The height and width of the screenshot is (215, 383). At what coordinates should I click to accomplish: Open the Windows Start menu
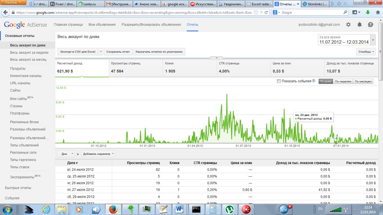(7, 209)
